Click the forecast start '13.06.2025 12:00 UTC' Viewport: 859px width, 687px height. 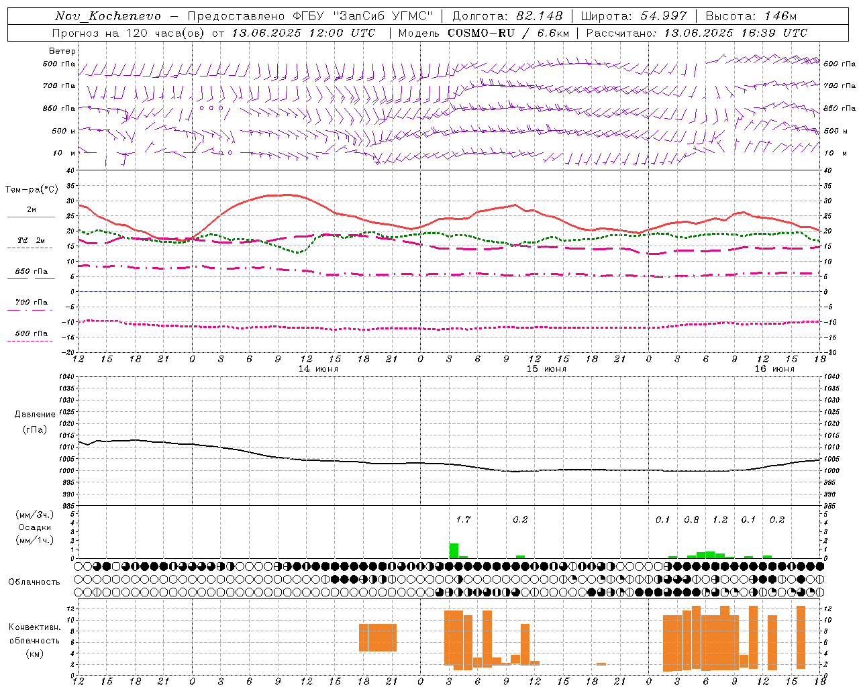303,33
